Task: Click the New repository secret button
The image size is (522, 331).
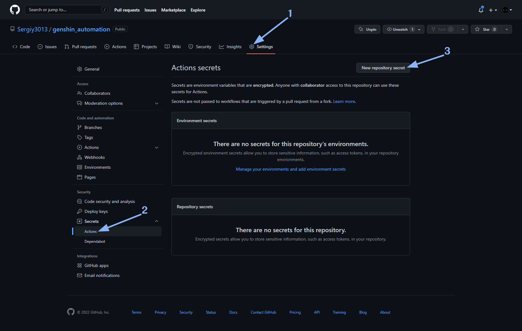Action: 383,68
